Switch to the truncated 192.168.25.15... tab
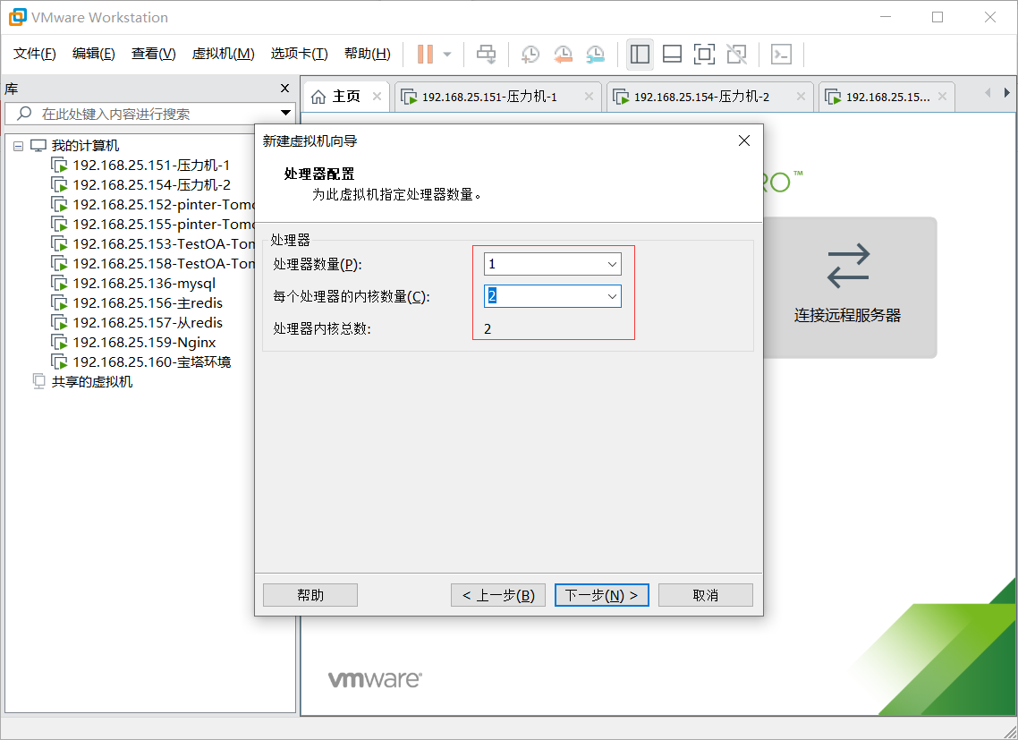Image resolution: width=1018 pixels, height=740 pixels. click(x=887, y=97)
